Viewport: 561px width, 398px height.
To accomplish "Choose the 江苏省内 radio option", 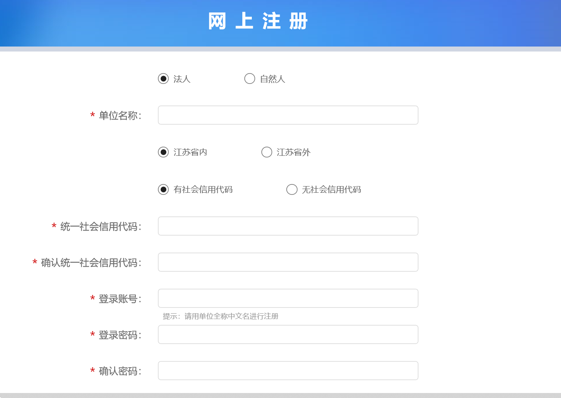I will 163,152.
